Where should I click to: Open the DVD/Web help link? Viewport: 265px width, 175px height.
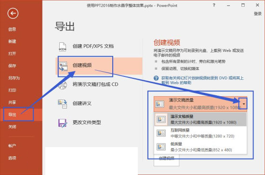(202, 80)
